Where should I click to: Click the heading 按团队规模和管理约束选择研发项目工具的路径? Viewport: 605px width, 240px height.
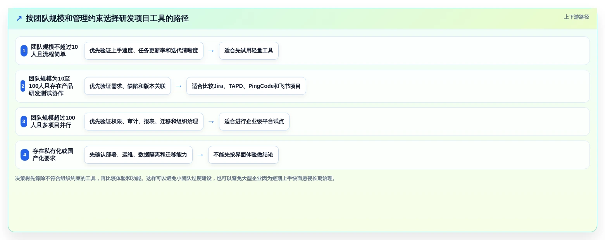(107, 19)
